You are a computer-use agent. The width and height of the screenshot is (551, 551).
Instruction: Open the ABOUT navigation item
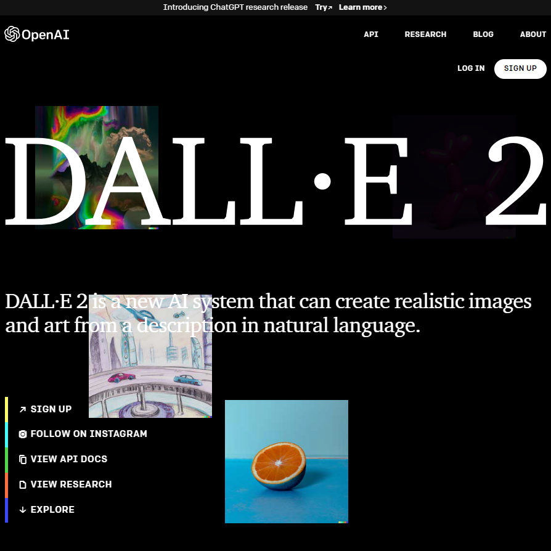pos(533,35)
